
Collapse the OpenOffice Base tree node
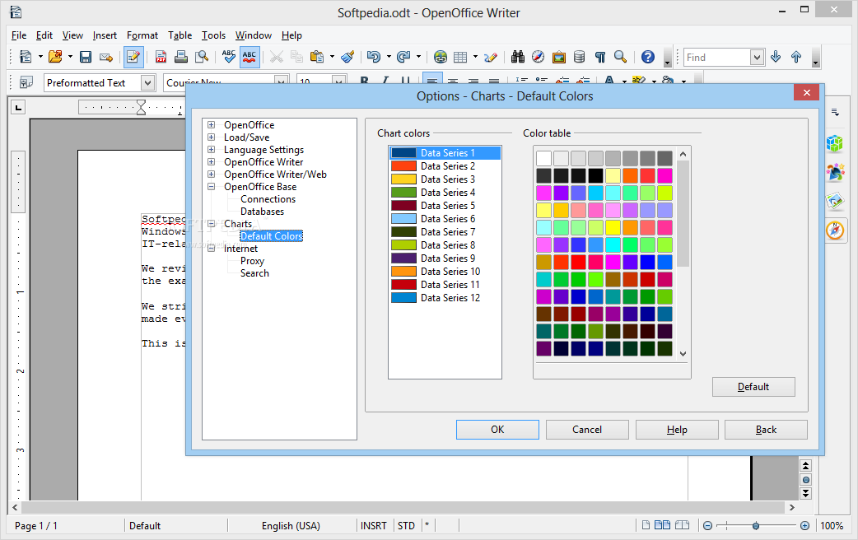pos(212,187)
